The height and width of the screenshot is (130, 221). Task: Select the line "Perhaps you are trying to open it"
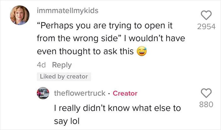point(105,26)
